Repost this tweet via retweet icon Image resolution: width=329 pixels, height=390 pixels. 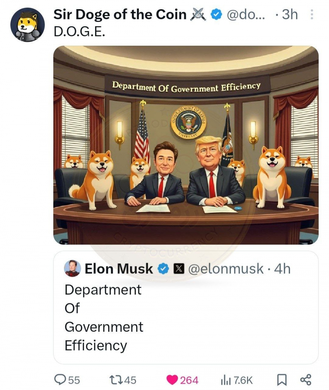[x=116, y=380]
